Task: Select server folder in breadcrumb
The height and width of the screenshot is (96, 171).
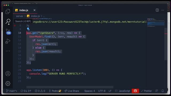Action: 20,16
